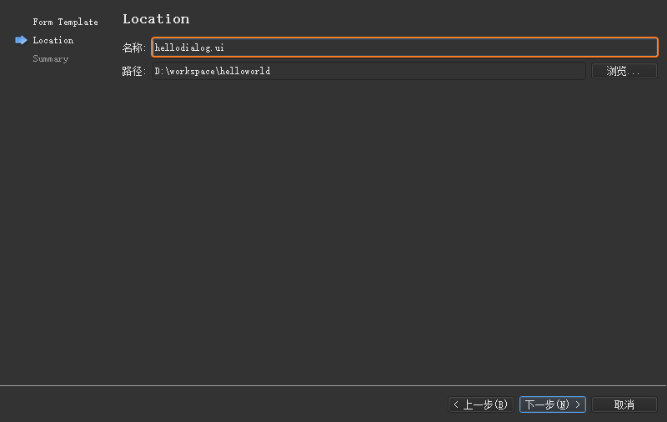Open the 浏览... browse dialog
667x422 pixels.
[624, 71]
